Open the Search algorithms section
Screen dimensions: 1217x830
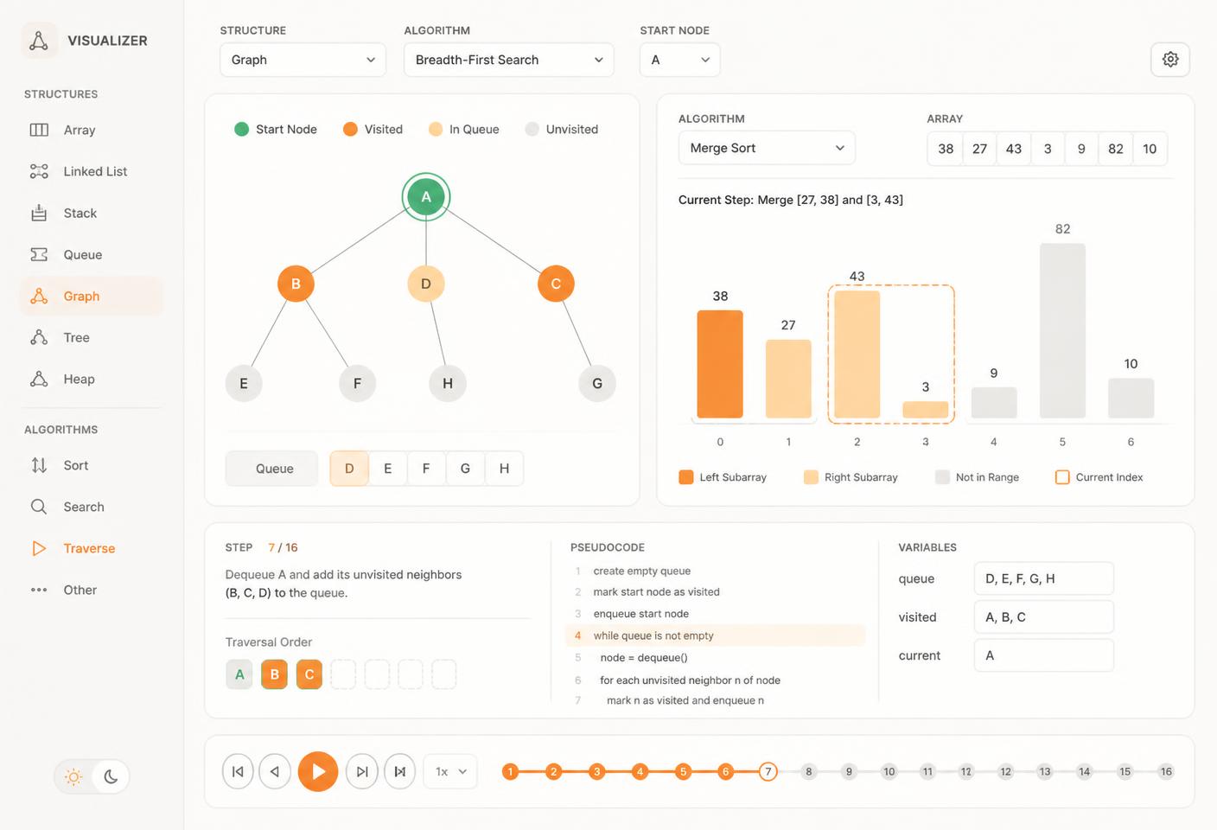(91, 507)
